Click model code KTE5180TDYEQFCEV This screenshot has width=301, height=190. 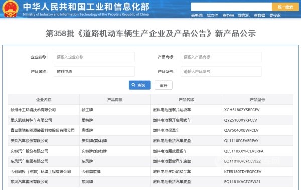243,172
